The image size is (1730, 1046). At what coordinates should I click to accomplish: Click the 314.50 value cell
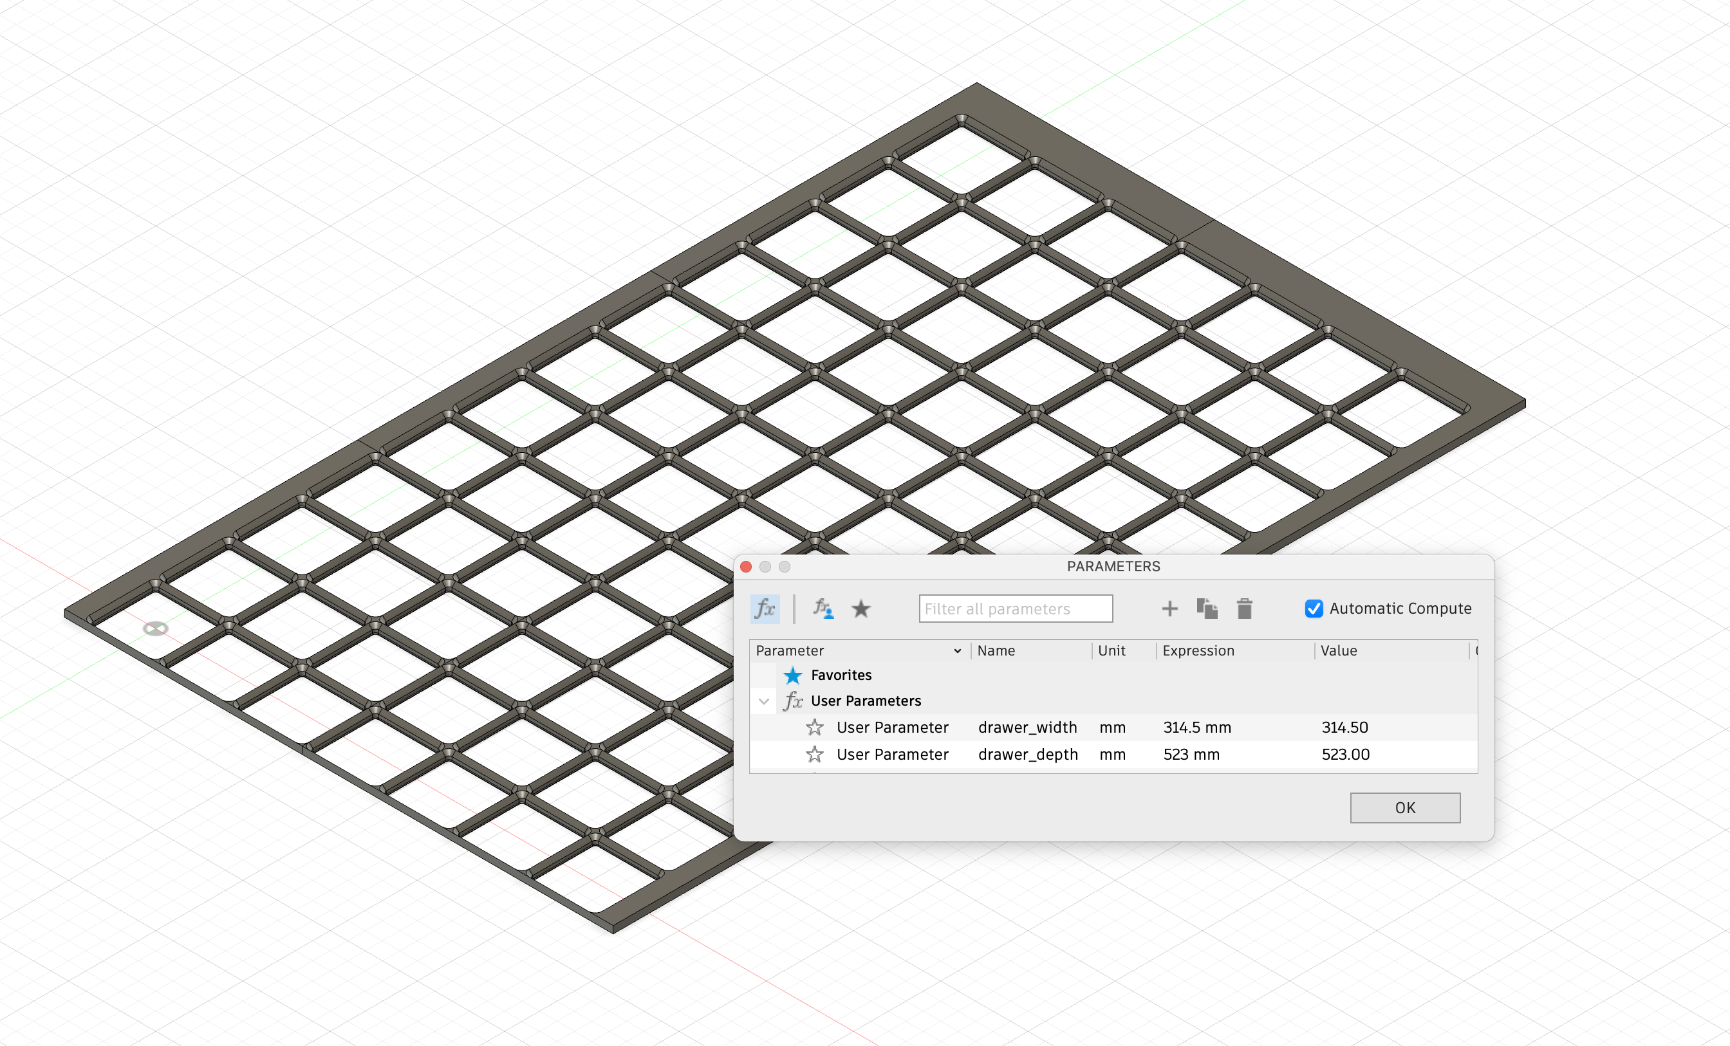click(1344, 728)
